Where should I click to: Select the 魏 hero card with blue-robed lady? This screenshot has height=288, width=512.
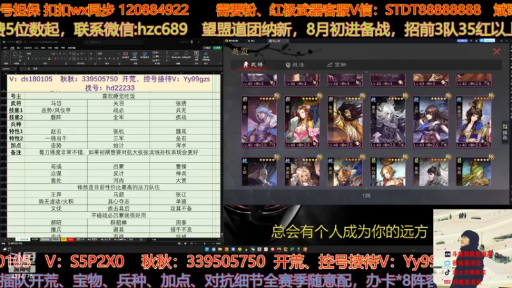474,122
